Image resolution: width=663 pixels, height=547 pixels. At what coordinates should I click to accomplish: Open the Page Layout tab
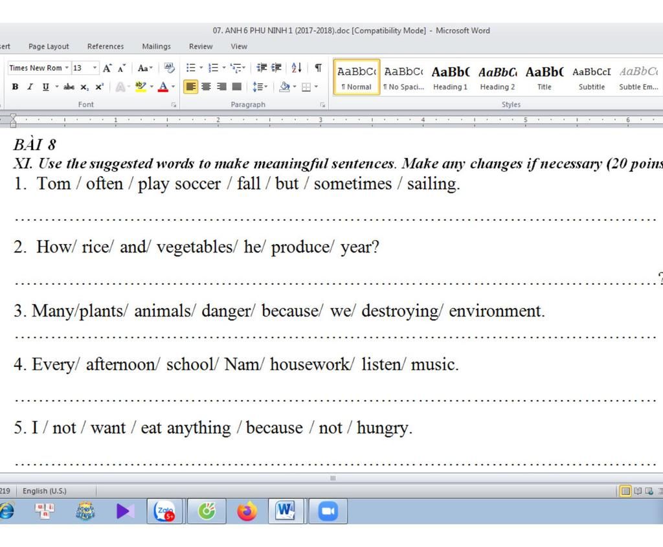49,47
